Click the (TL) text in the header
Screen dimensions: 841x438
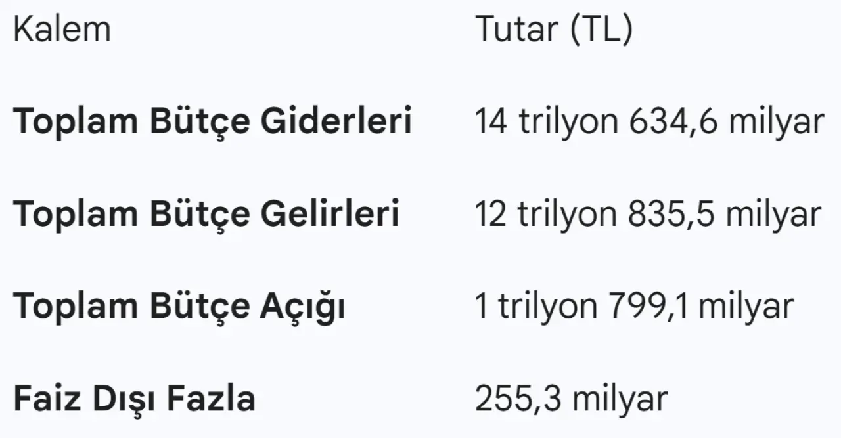pyautogui.click(x=601, y=30)
